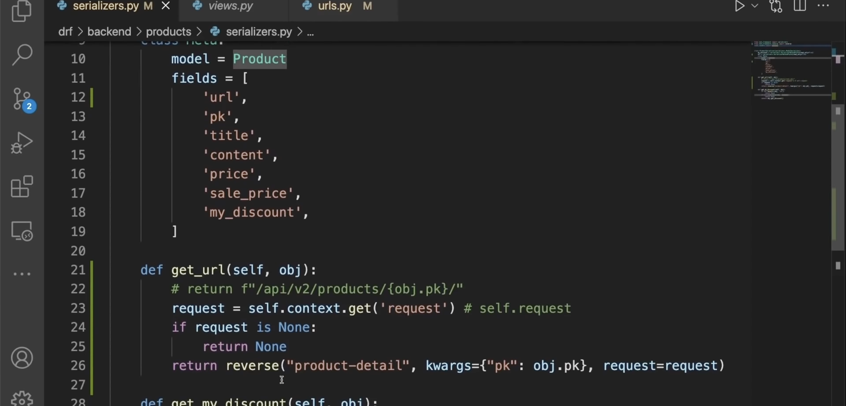This screenshot has height=406, width=846.
Task: Open More Actions ellipsis in editor toolbar
Action: (x=823, y=6)
